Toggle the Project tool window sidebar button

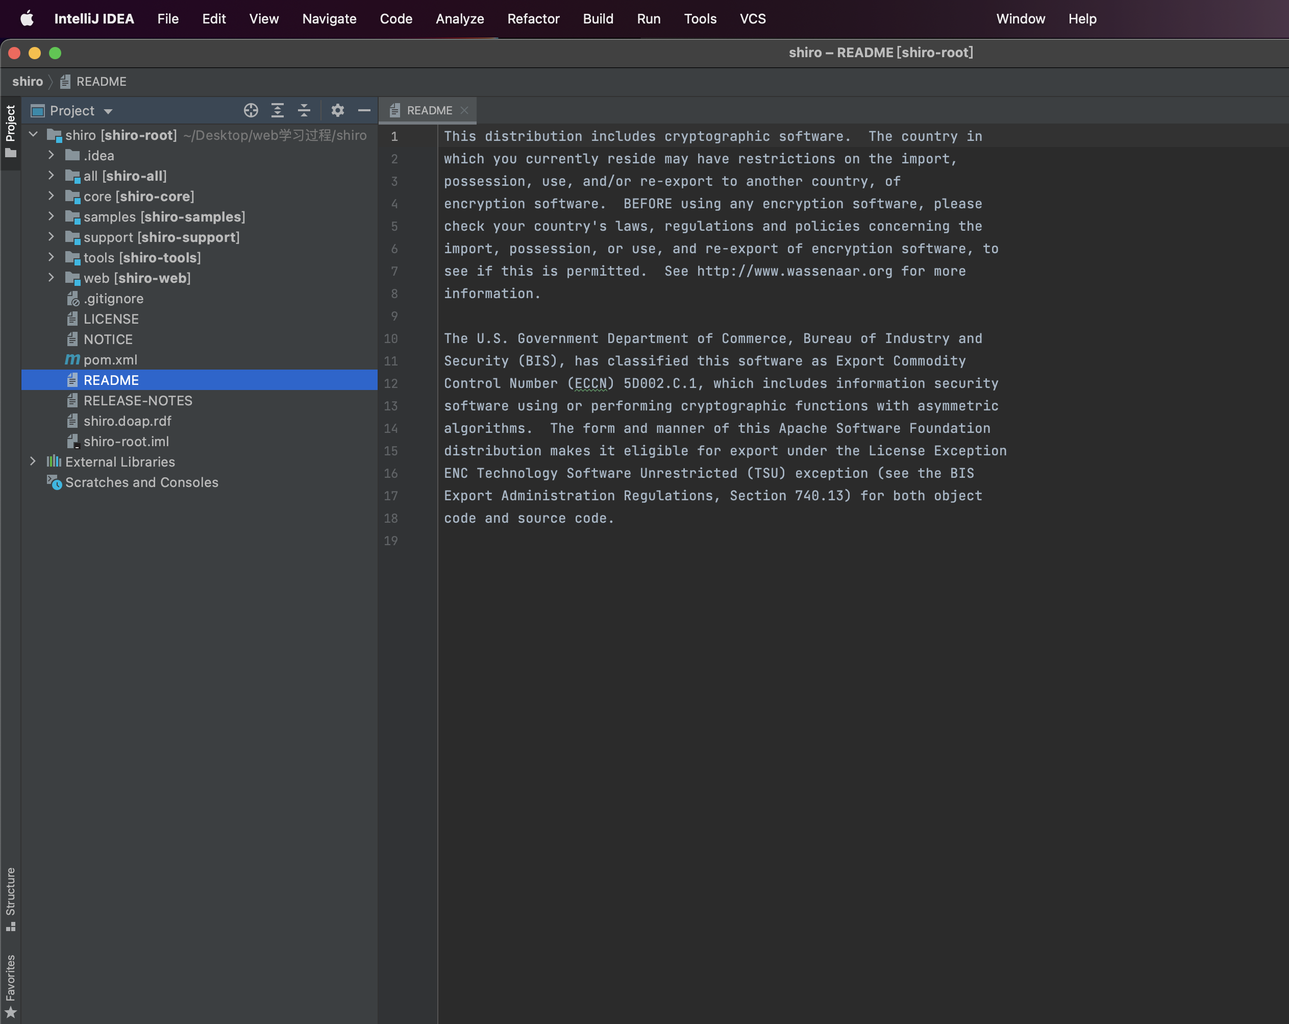point(10,130)
